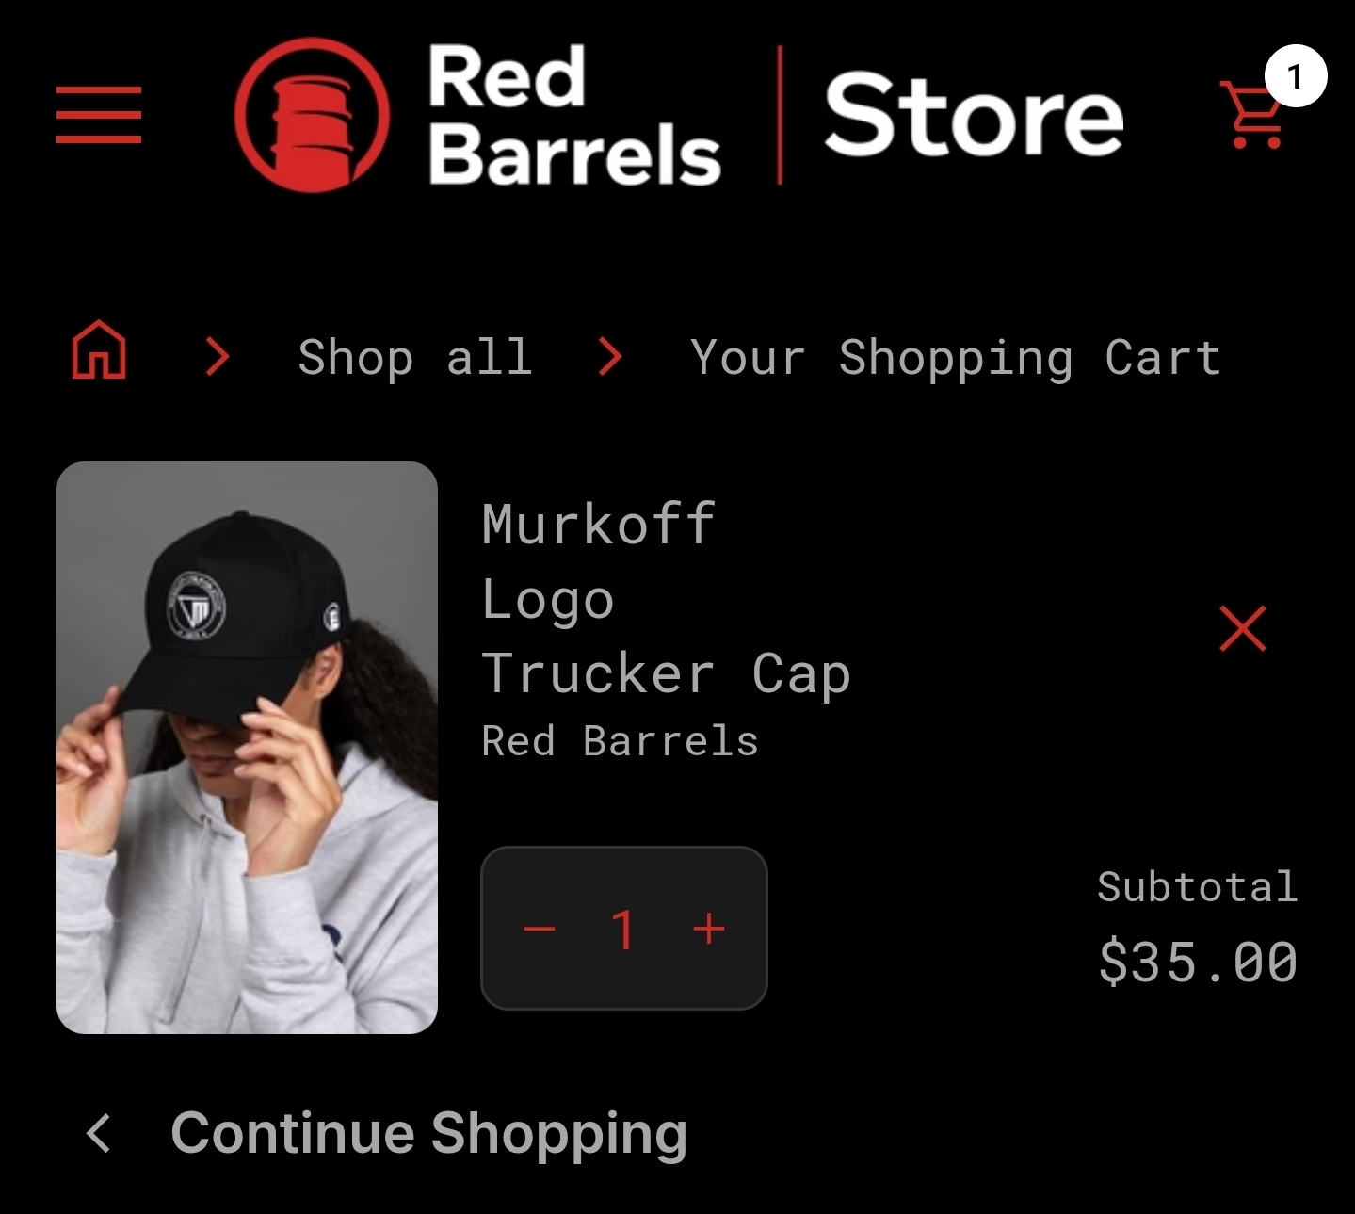The width and height of the screenshot is (1355, 1214).
Task: Open Murkoff Logo Trucker Cap title
Action: (x=667, y=599)
